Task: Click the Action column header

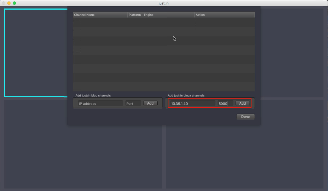Action: (x=224, y=15)
